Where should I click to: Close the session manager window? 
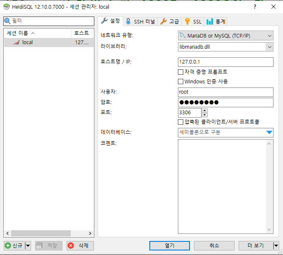point(273,7)
